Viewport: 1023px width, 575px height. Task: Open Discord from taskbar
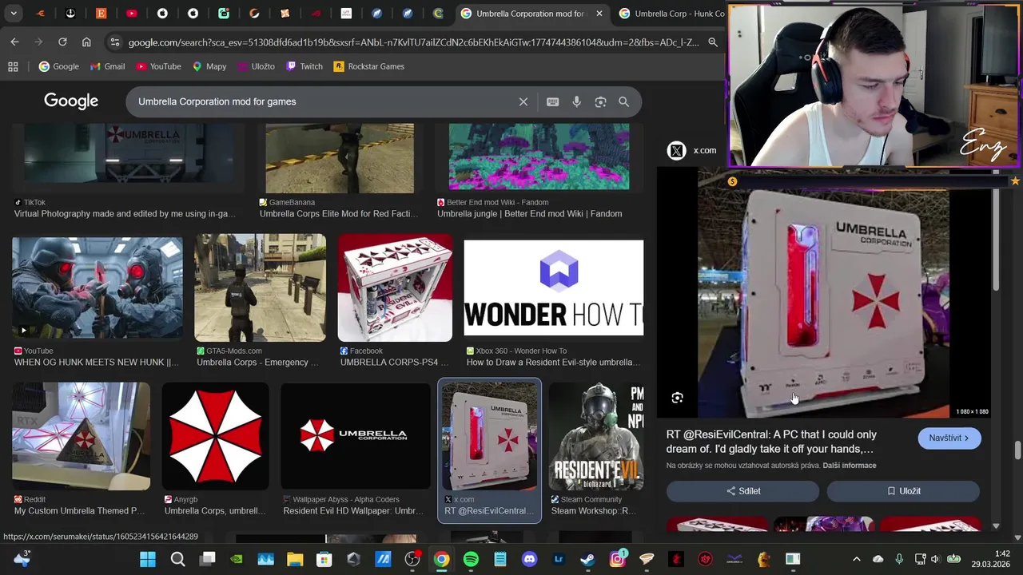[529, 559]
